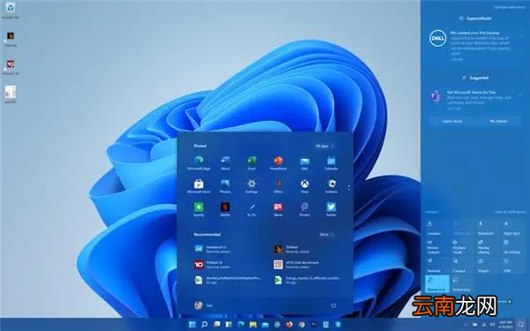This screenshot has width=530, height=331.
Task: Open Settings gear in pinned apps
Action: coord(252,185)
